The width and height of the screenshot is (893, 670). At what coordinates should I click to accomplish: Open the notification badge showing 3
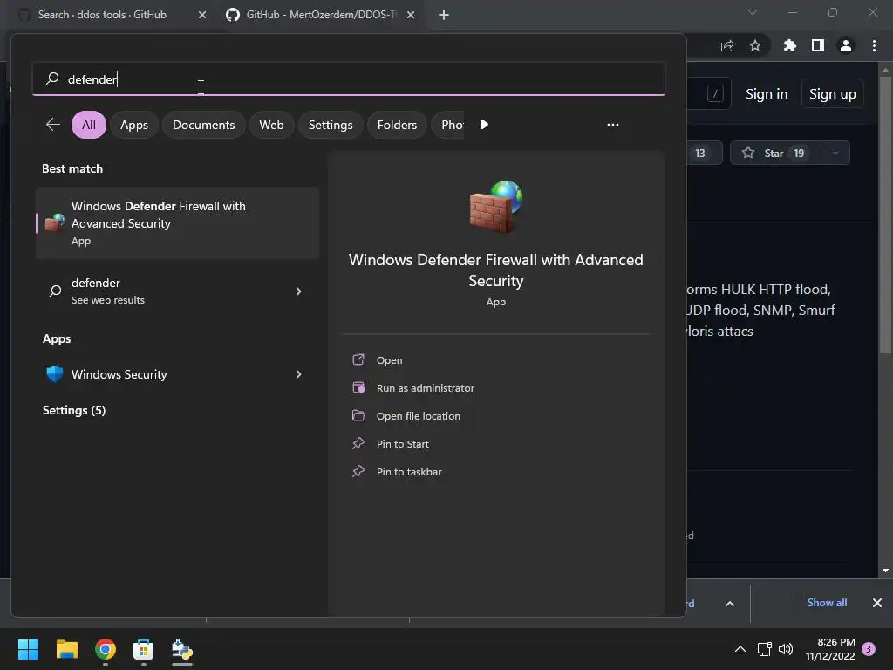click(869, 649)
